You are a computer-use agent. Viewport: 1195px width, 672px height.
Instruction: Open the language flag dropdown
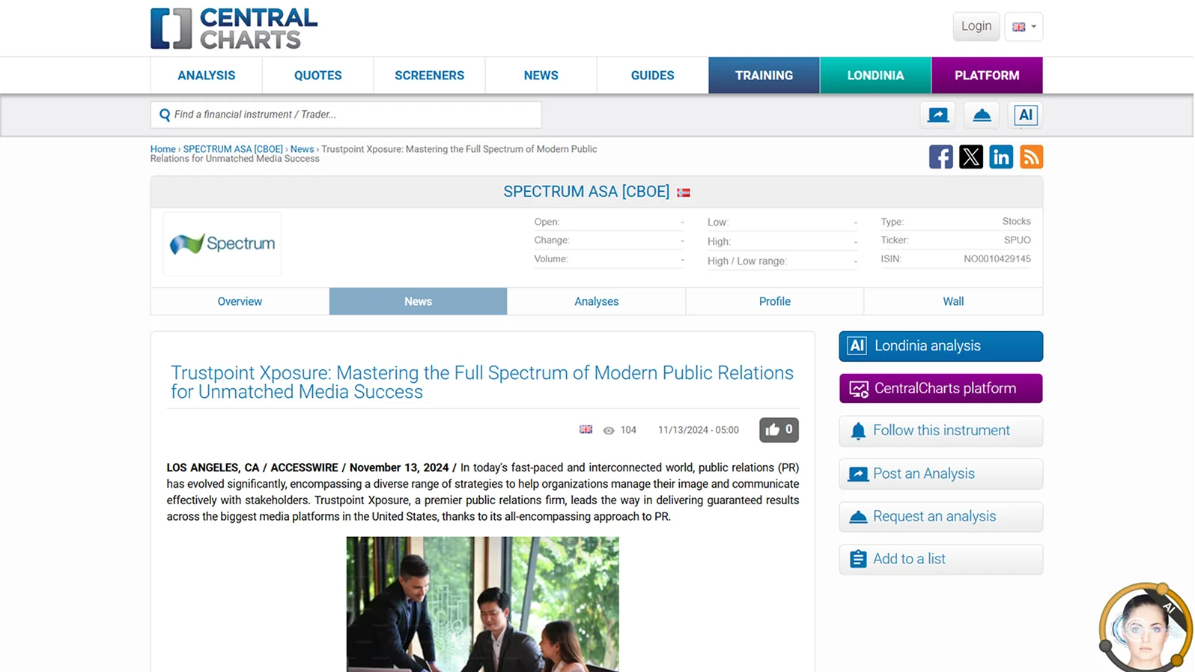coord(1024,26)
